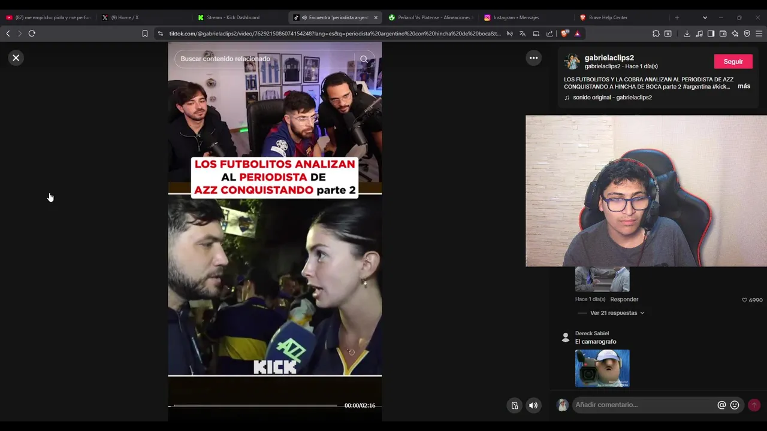Click the clip/auto-scroll icon beside volume
767x431 pixels.
pyautogui.click(x=514, y=405)
